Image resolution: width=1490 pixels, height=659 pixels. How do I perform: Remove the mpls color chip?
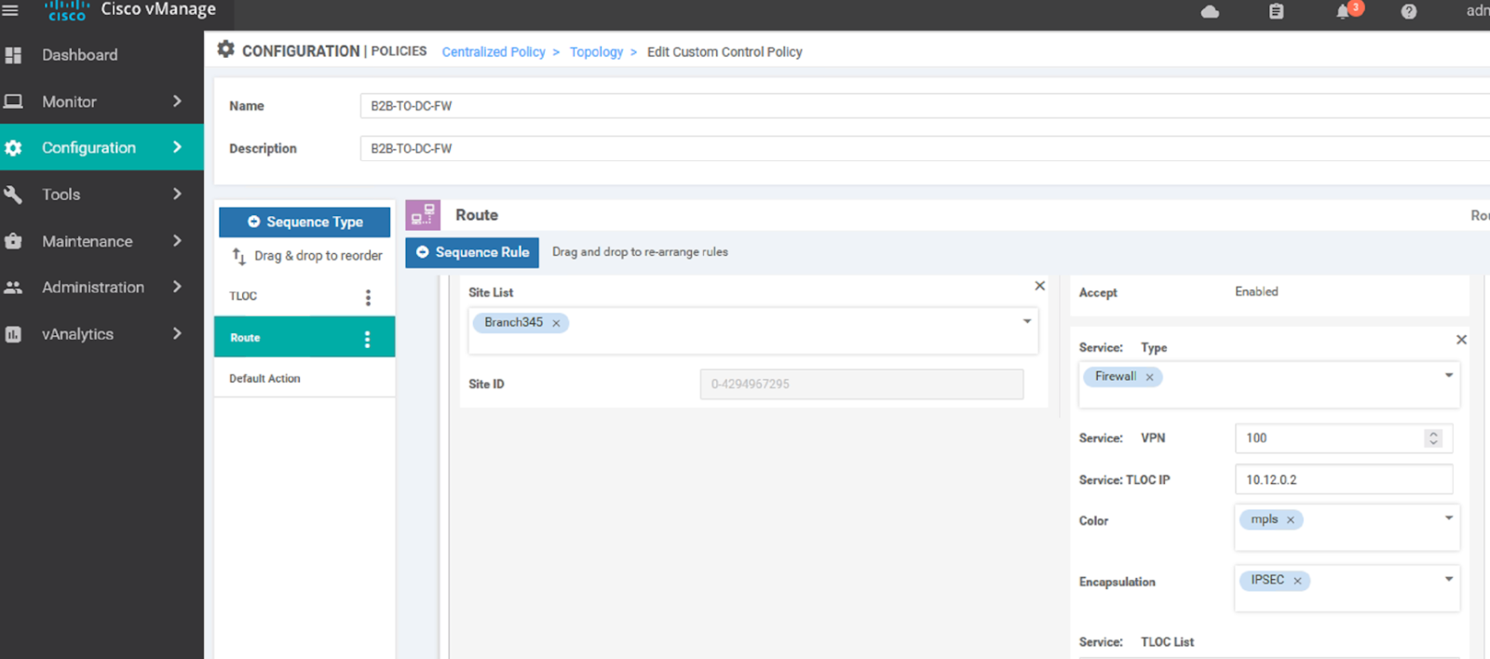click(x=1291, y=520)
